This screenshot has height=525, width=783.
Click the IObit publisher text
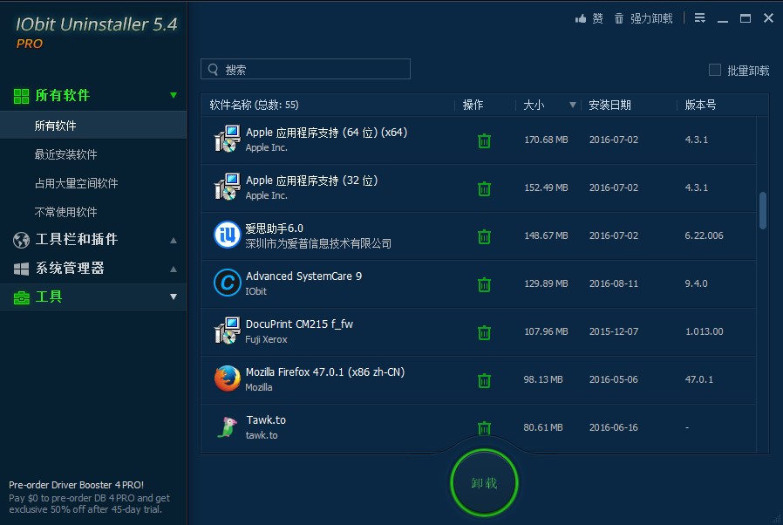[255, 291]
